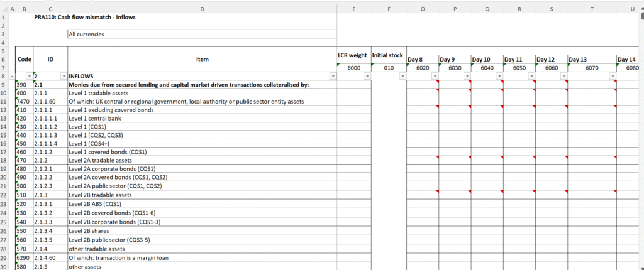Select the column E header
This screenshot has width=644, height=270.
pyautogui.click(x=354, y=8)
